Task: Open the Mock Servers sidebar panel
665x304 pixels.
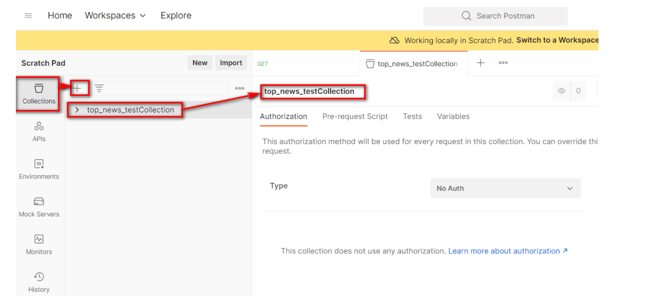Action: coord(39,207)
